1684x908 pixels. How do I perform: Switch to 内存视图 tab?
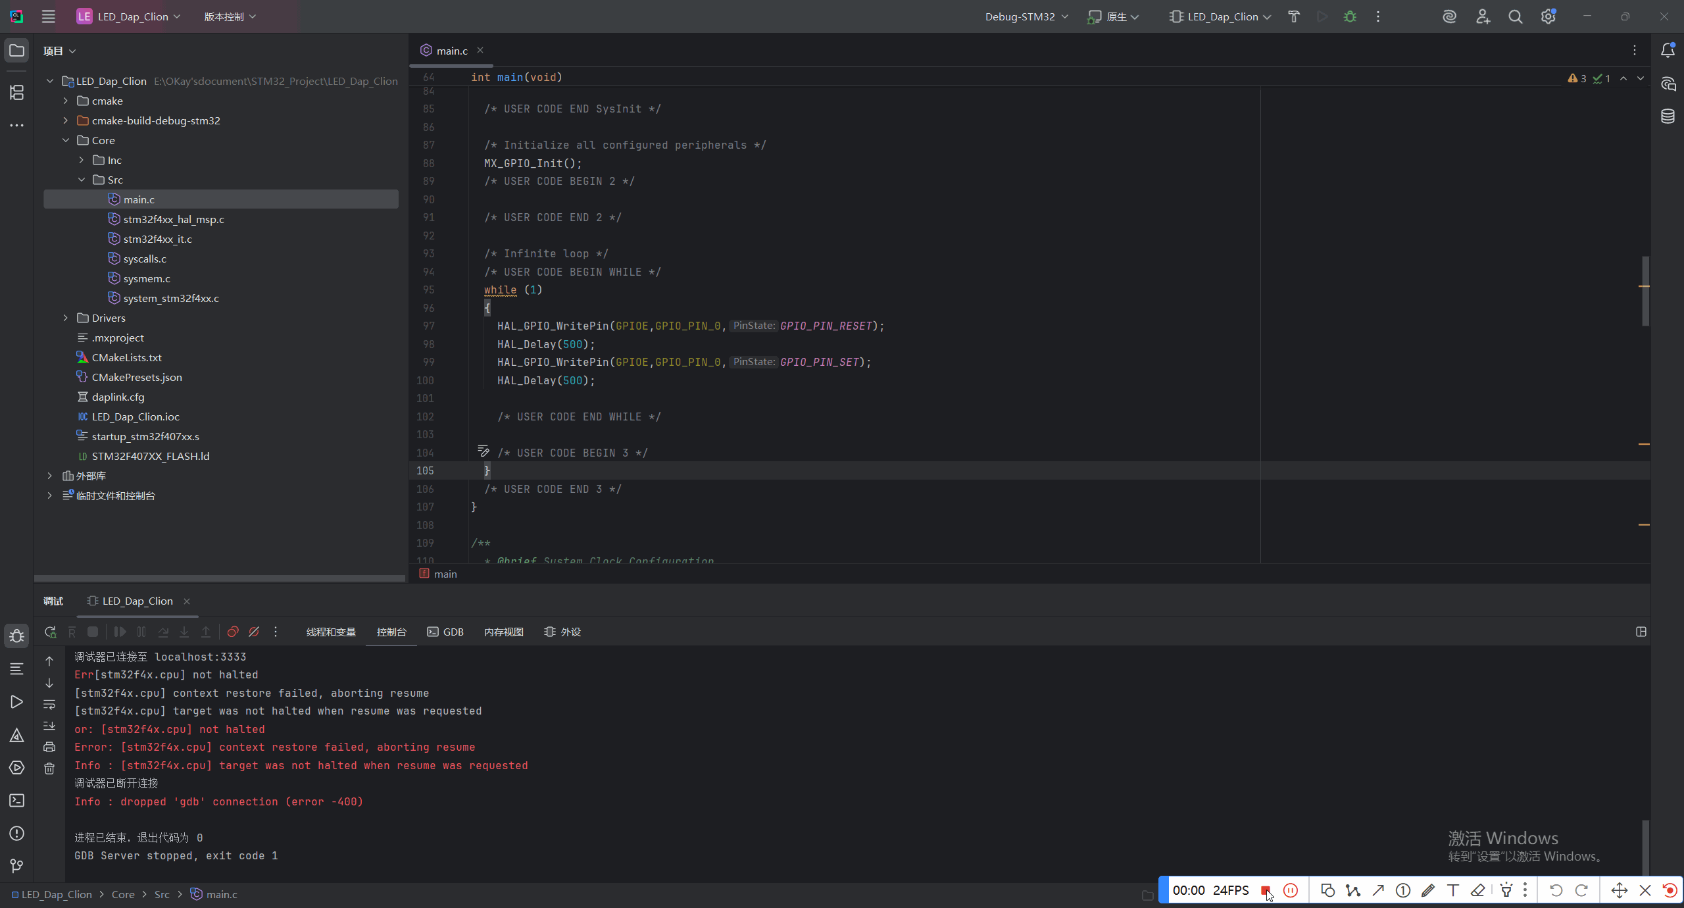pos(504,632)
